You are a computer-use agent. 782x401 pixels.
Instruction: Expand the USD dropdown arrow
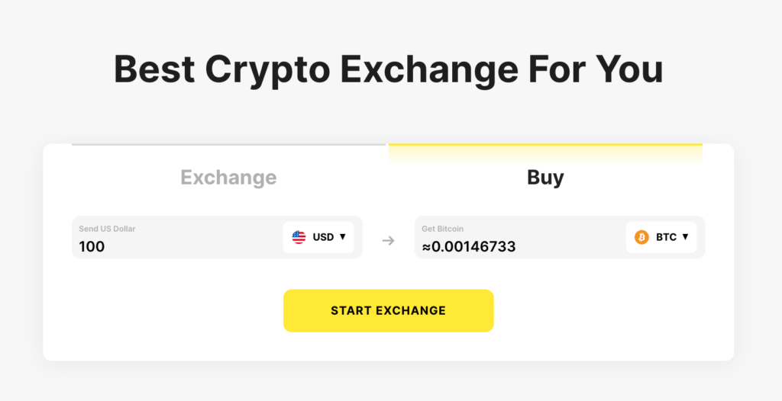343,237
